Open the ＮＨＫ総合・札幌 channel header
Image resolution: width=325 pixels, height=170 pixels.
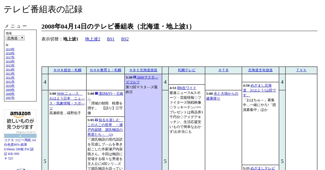coord(67,70)
